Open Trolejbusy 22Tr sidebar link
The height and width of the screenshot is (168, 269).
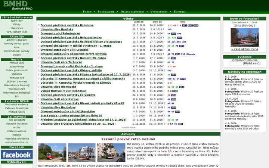[17, 89]
